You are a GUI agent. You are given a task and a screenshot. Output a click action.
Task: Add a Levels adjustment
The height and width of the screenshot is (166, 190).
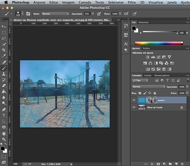(x=153, y=57)
